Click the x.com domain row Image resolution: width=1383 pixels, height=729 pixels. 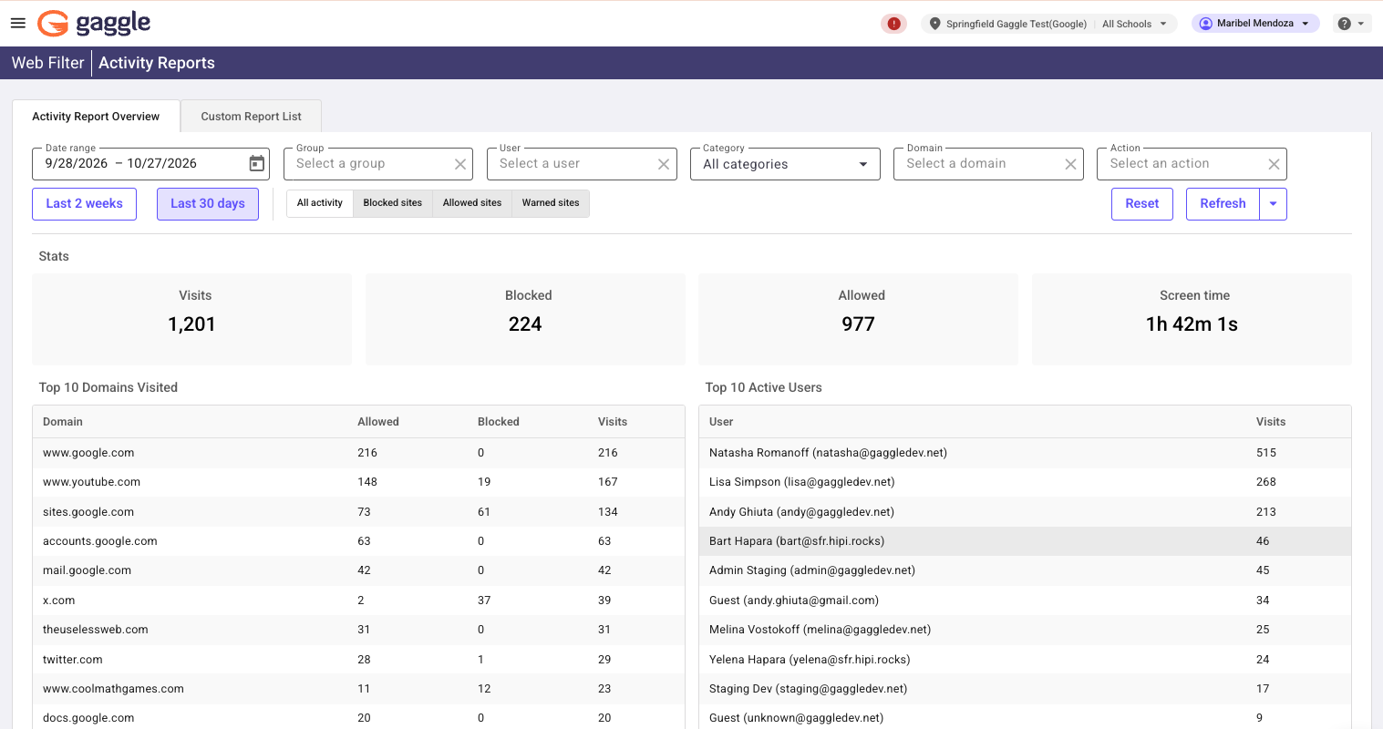pos(358,601)
